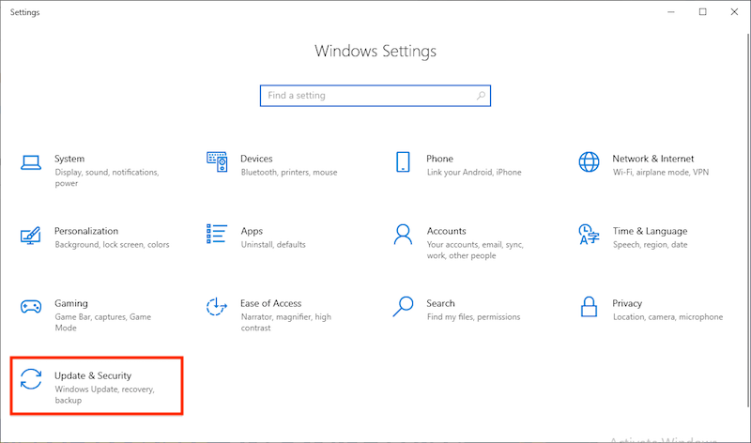The height and width of the screenshot is (443, 751).
Task: Select the Time & Language icon
Action: point(589,234)
